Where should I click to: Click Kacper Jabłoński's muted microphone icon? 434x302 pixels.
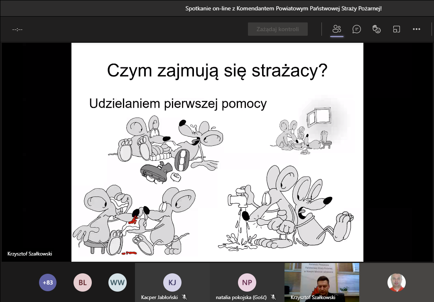click(184, 297)
